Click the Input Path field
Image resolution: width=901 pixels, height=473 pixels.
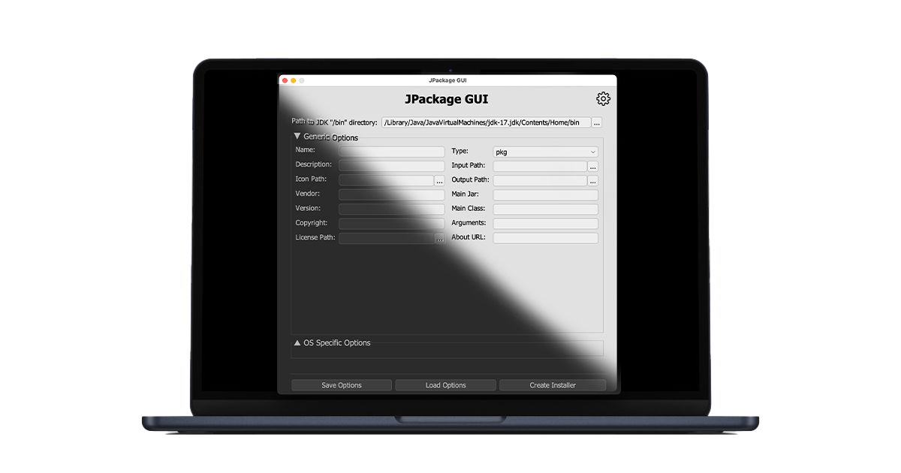pyautogui.click(x=540, y=166)
